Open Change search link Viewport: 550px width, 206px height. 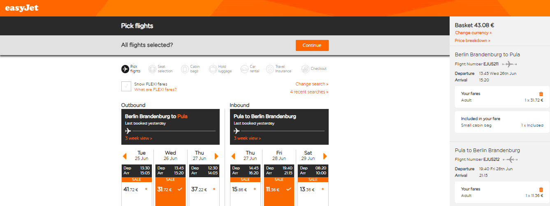click(x=312, y=84)
